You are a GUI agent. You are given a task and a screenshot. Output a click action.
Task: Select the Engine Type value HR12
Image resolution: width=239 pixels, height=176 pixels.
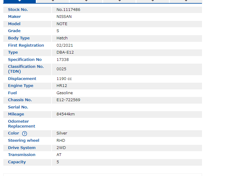(62, 86)
